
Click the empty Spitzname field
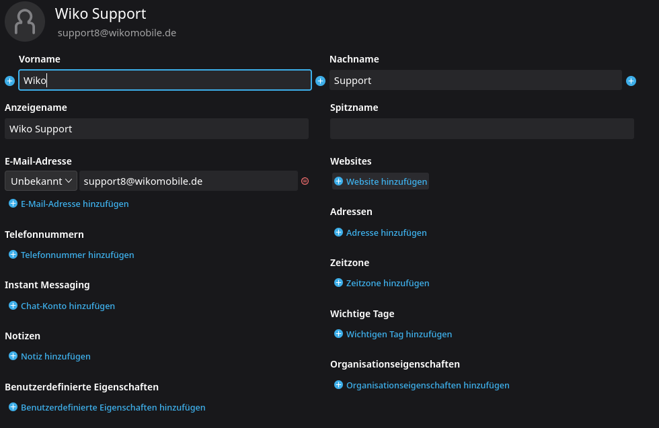481,129
